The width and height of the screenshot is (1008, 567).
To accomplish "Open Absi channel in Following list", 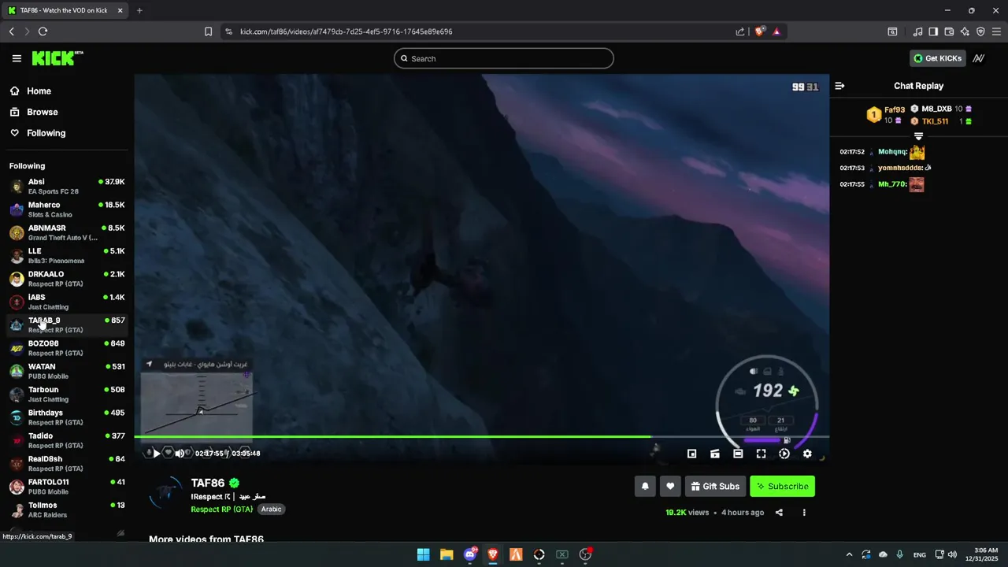I will click(67, 187).
